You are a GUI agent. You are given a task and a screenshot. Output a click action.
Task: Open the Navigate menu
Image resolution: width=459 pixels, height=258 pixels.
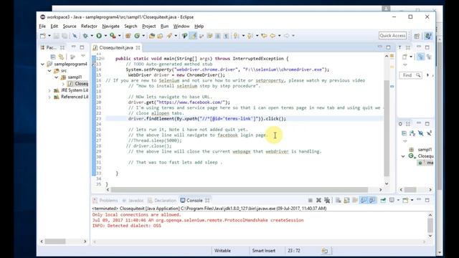[110, 26]
